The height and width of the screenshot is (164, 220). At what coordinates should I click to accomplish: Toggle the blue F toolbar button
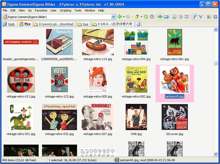tap(194, 17)
